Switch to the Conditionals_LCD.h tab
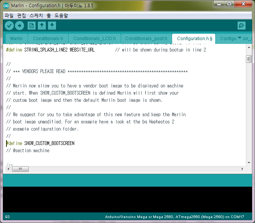The width and height of the screenshot is (255, 223). click(x=95, y=39)
